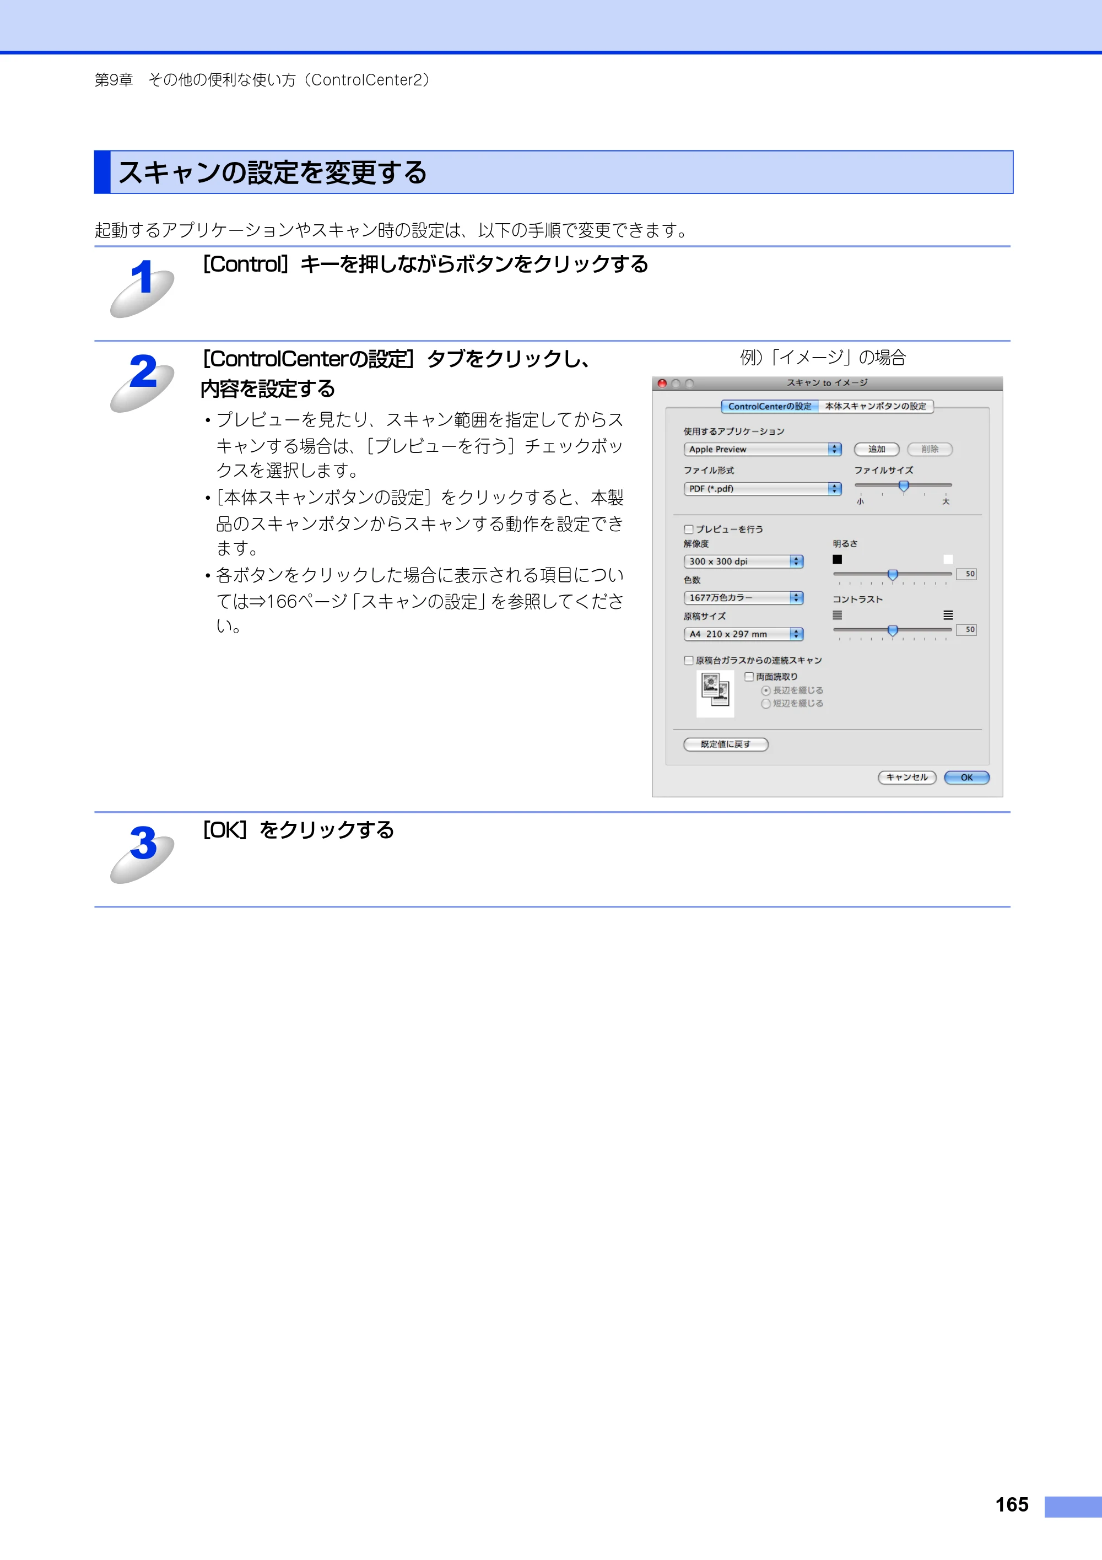
Task: Click the 追加 button
Action: [877, 449]
